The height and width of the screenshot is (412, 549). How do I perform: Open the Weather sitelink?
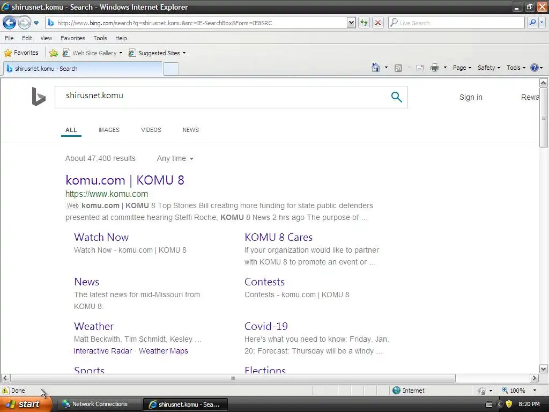pyautogui.click(x=94, y=326)
